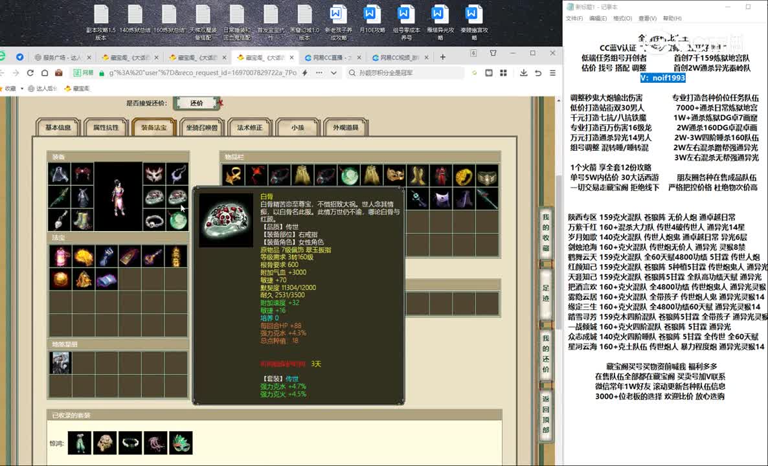Select the 秦陵幽宫攻略 desktop document
The width and height of the screenshot is (768, 466).
[474, 23]
